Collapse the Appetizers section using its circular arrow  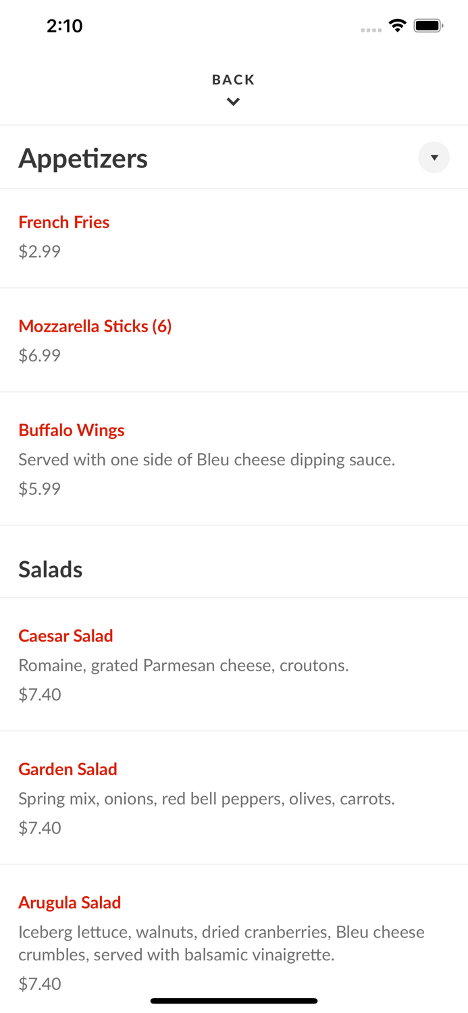pyautogui.click(x=434, y=157)
